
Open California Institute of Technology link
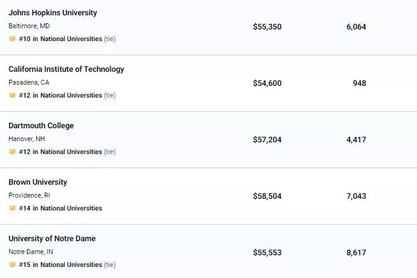tap(66, 69)
